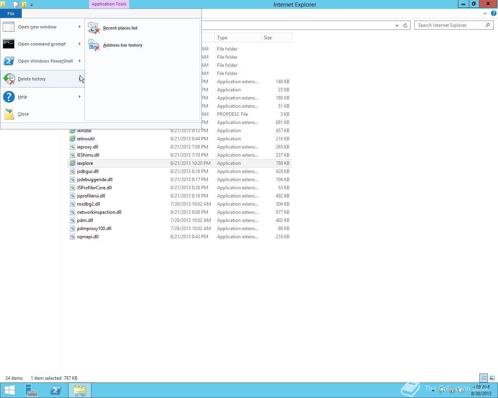Expand Open command prompt submenu arrow
Screen dimensions: 498x398
pos(80,44)
